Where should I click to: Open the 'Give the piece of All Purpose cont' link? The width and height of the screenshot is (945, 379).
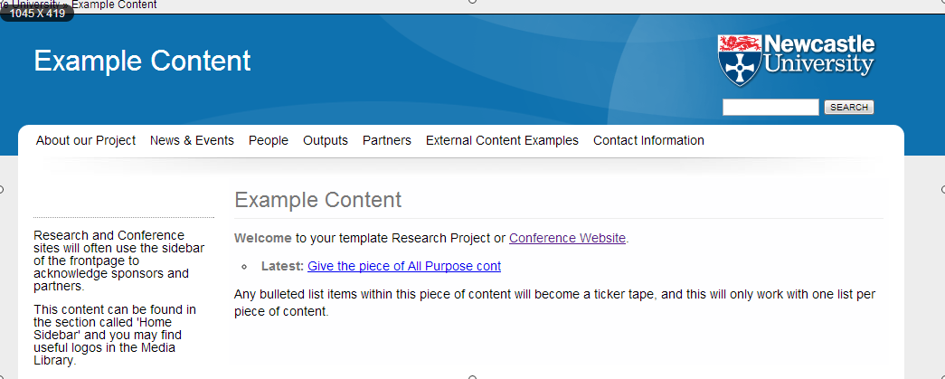[x=404, y=266]
